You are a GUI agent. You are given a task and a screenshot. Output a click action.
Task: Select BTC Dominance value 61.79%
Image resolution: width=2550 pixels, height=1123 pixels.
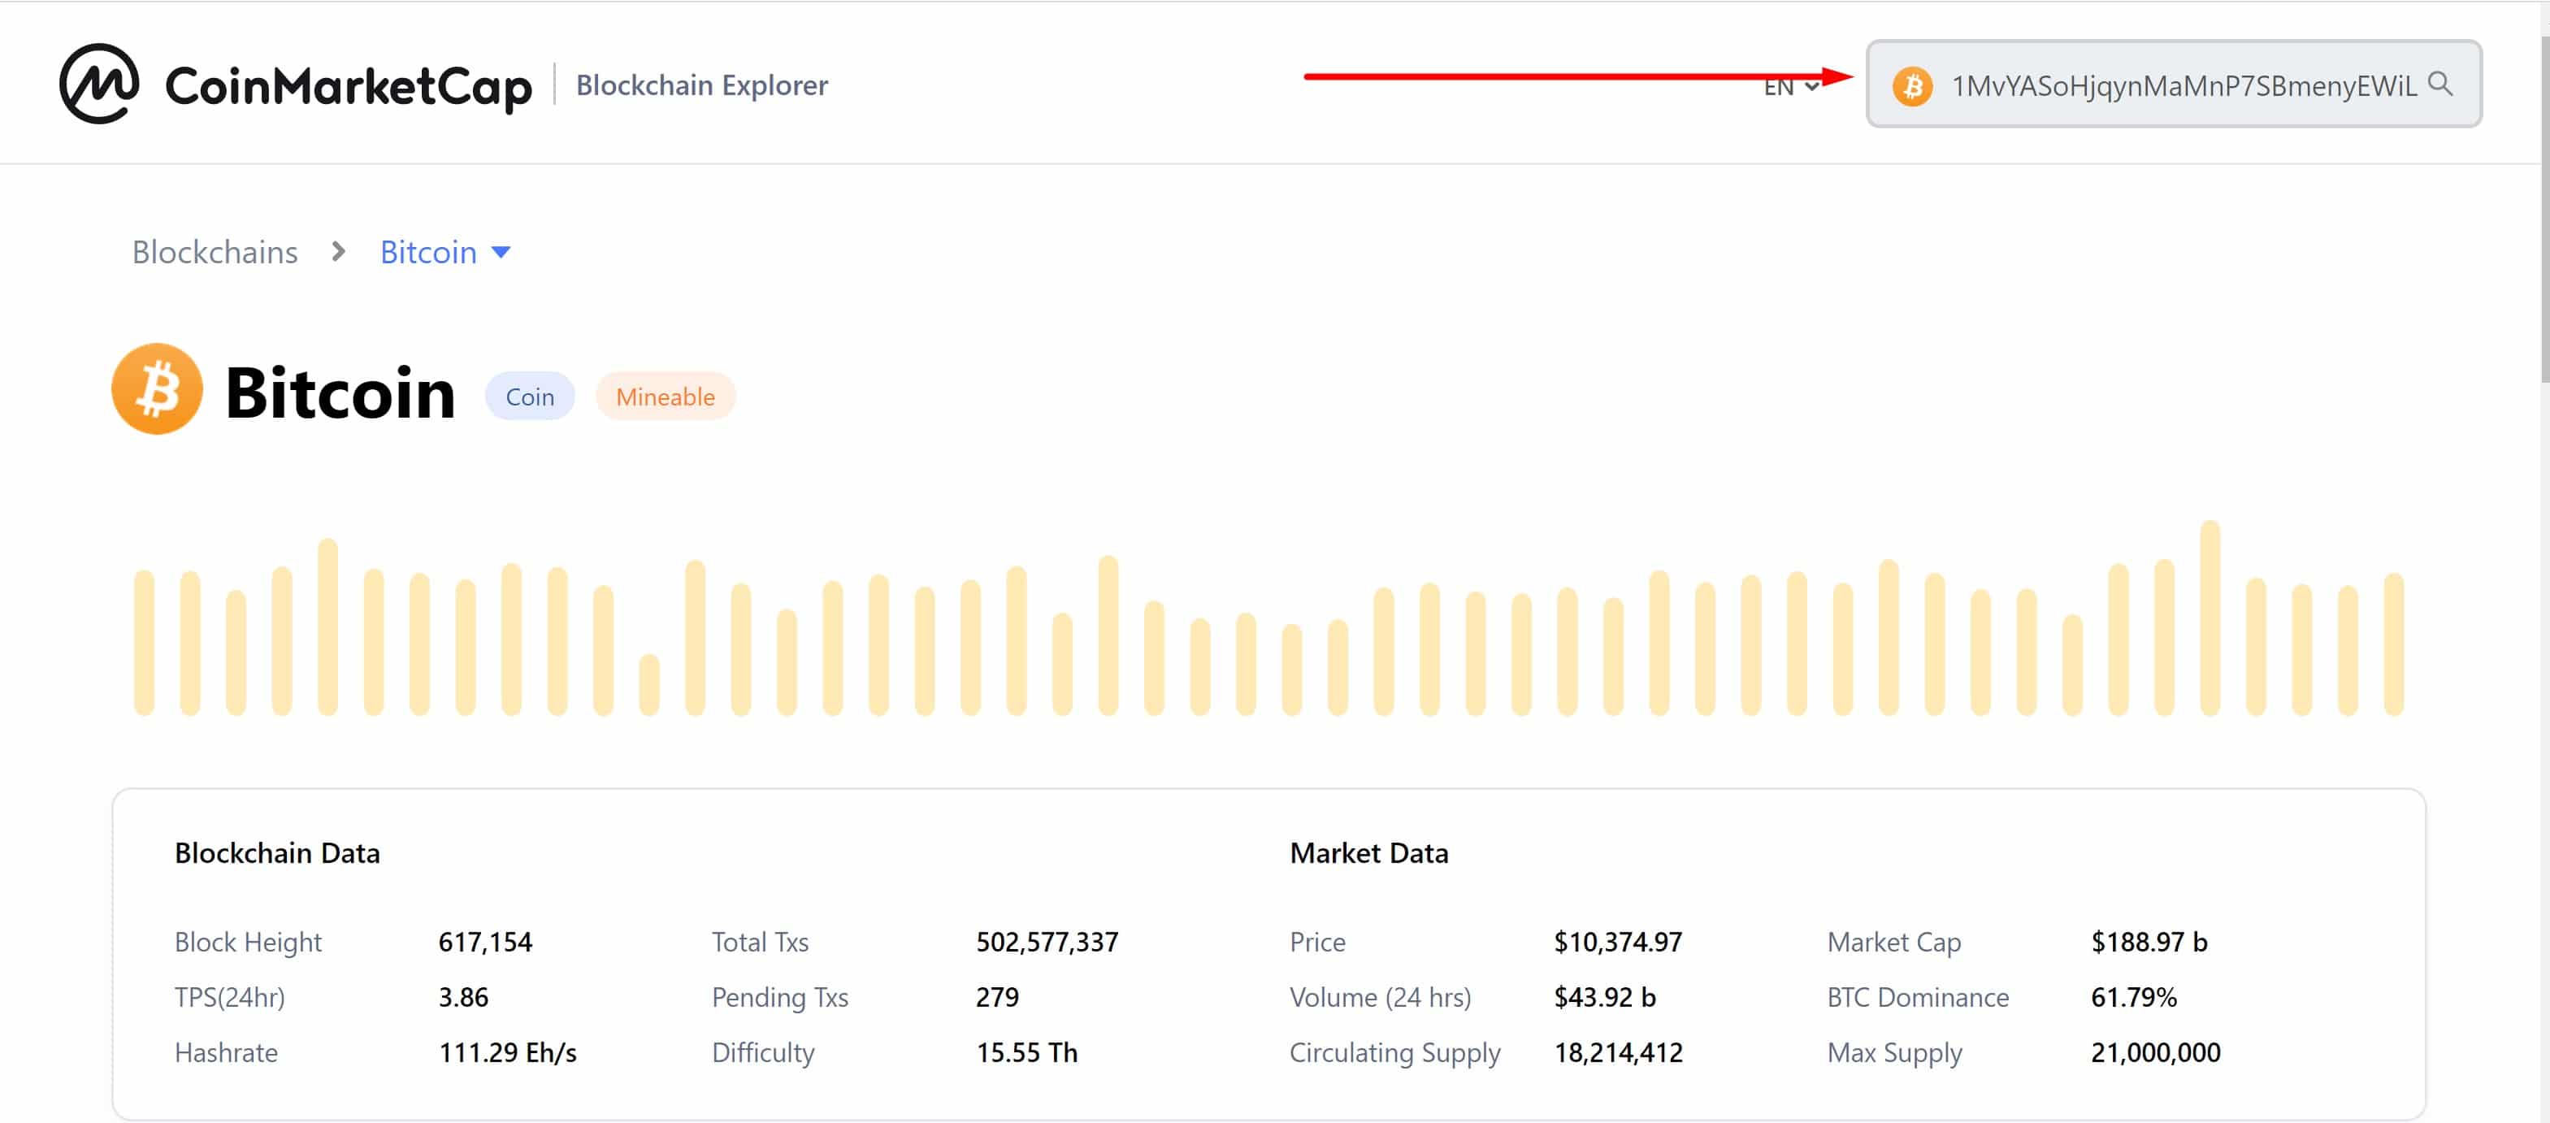coord(2133,997)
